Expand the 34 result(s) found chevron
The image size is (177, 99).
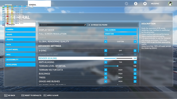point(89,25)
